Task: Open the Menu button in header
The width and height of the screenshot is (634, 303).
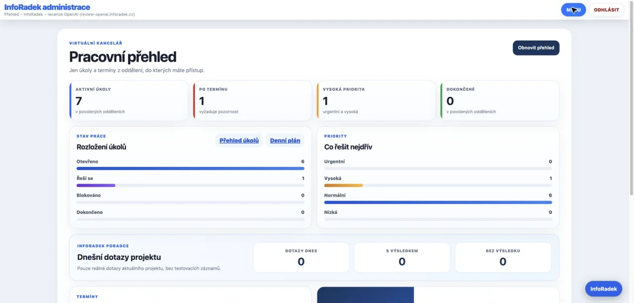Action: 573,10
